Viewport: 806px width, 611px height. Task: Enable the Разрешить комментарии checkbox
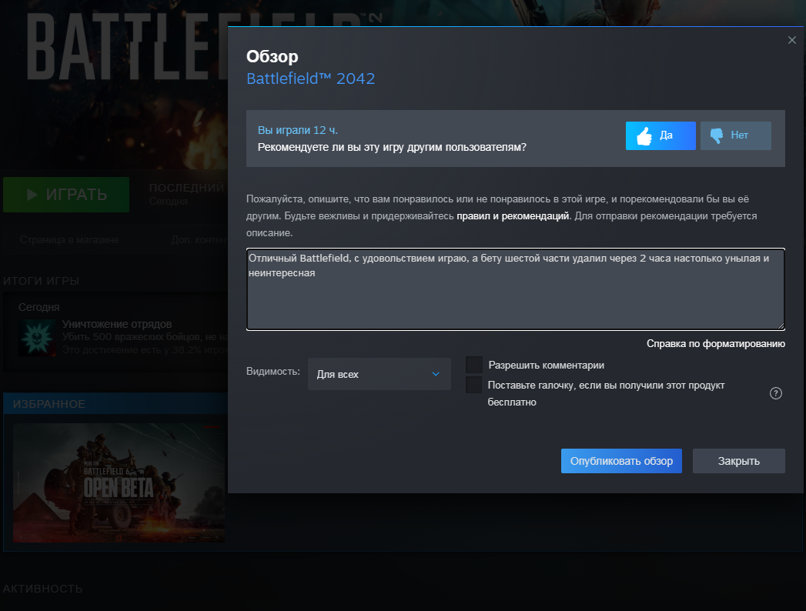tap(474, 365)
